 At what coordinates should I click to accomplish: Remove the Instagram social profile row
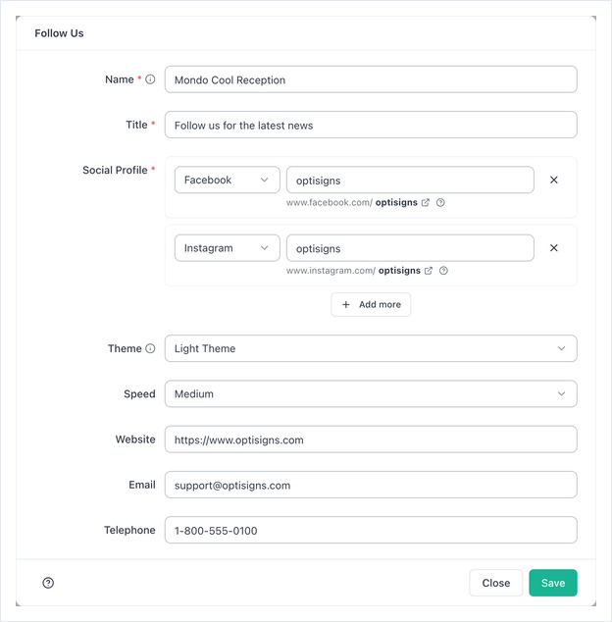coord(554,248)
